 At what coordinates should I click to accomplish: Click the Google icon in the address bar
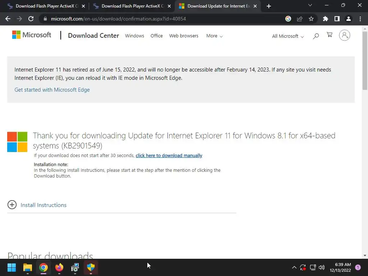point(288,19)
